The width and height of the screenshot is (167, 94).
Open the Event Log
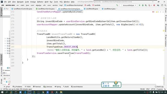click(x=159, y=87)
